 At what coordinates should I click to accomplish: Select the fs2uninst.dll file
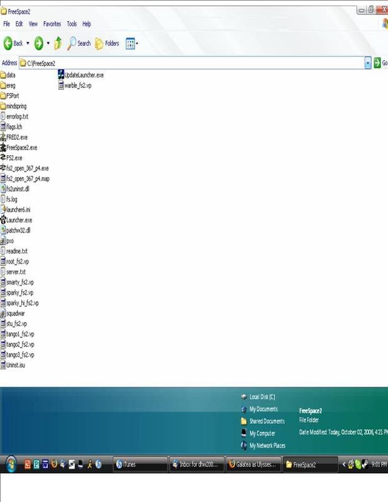pos(15,189)
